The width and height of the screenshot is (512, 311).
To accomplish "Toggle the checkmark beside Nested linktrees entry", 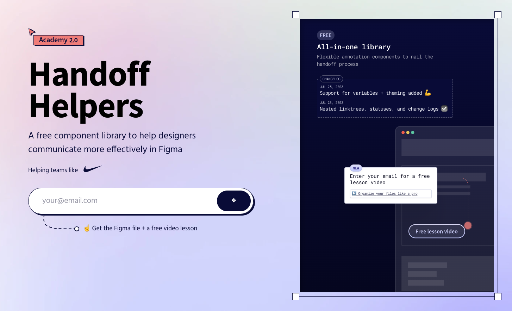I will coord(444,108).
